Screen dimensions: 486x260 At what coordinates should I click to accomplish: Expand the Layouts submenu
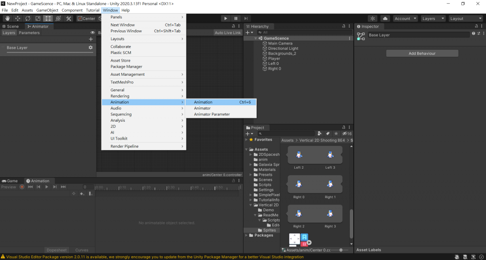tap(144, 39)
